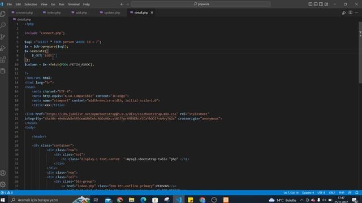Switch to the add.php tab

click(x=81, y=12)
